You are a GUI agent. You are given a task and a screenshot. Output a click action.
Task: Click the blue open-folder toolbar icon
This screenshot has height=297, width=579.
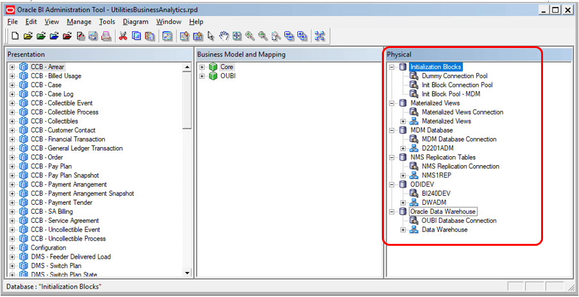click(54, 36)
